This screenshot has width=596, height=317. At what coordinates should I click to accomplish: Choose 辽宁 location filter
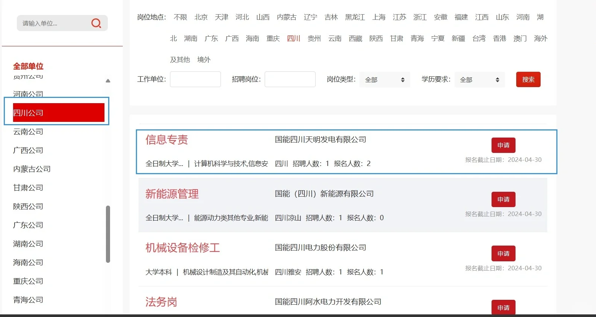pyautogui.click(x=311, y=17)
